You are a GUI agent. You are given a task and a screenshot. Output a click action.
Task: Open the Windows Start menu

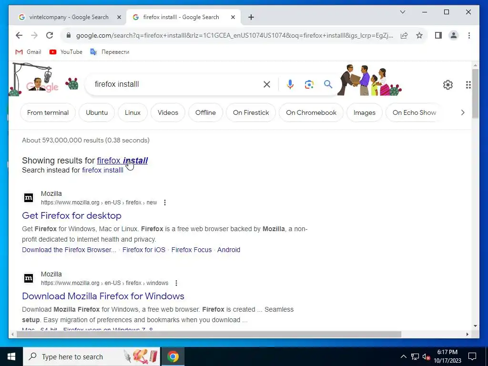tap(11, 356)
